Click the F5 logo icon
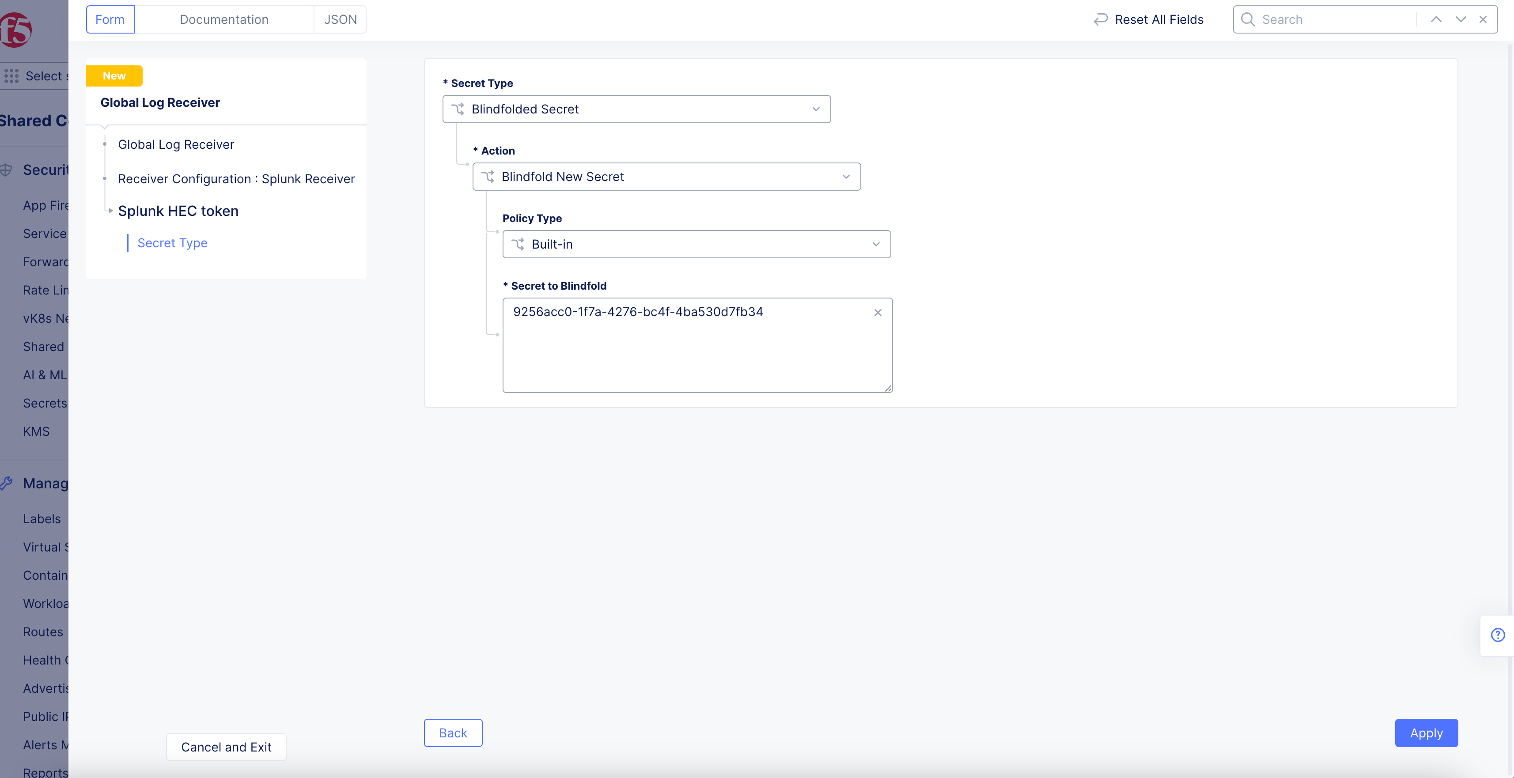Viewport: 1514px width, 778px height. click(16, 30)
